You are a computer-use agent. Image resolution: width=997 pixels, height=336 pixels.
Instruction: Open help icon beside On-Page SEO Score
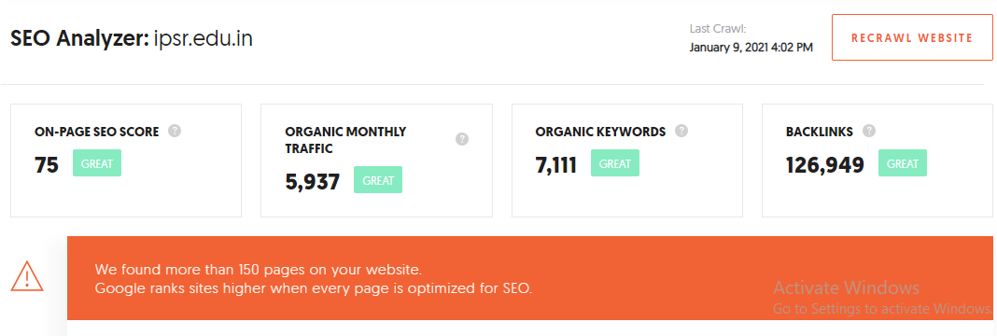click(175, 131)
